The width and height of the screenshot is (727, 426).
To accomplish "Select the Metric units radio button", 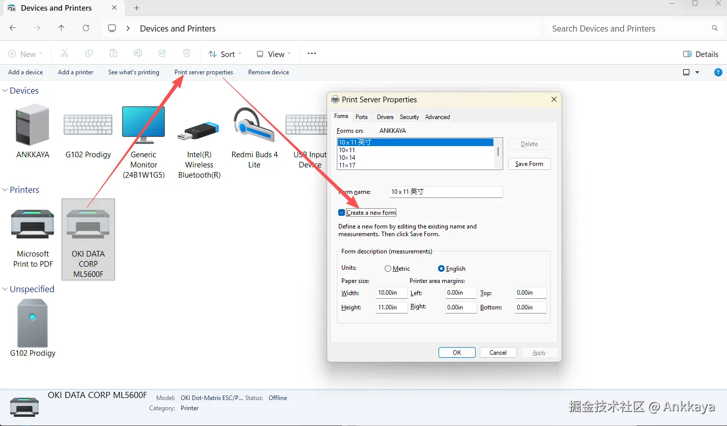I will (388, 269).
